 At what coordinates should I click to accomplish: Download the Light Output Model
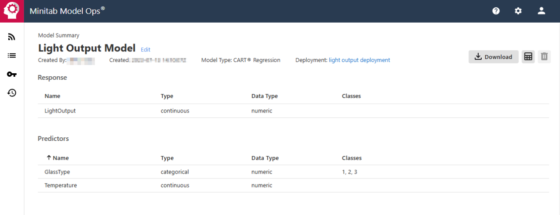[493, 57]
